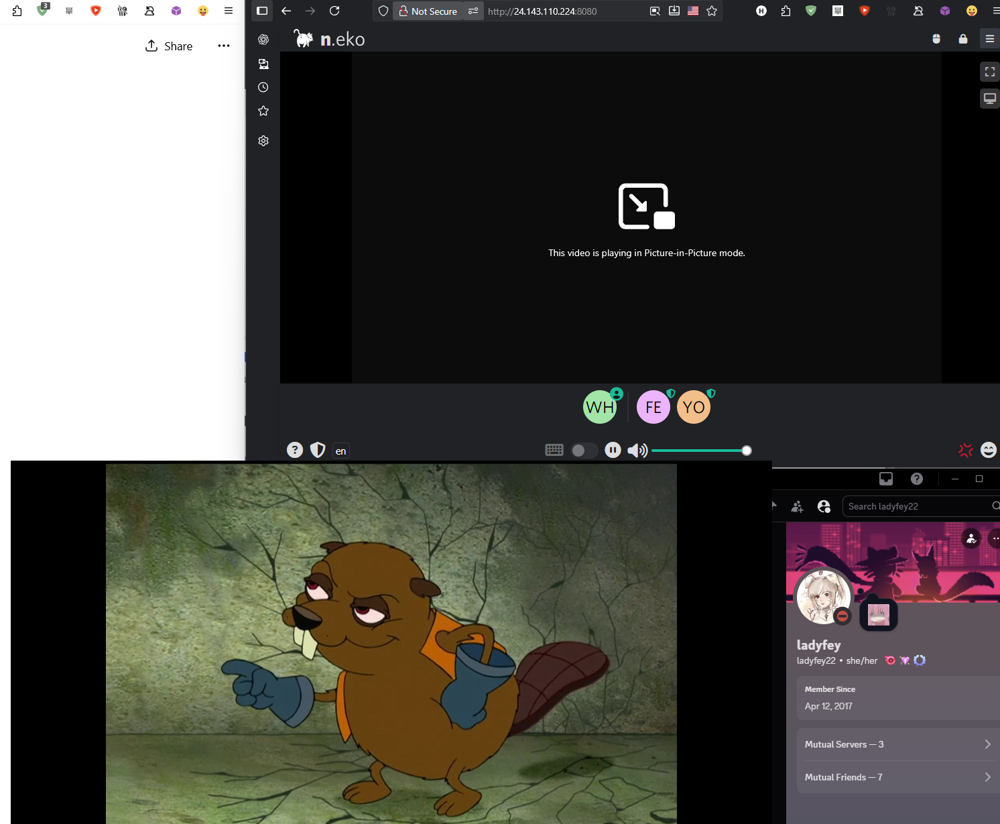Toggle the n.eko room lock
The image size is (1000, 824).
[963, 39]
